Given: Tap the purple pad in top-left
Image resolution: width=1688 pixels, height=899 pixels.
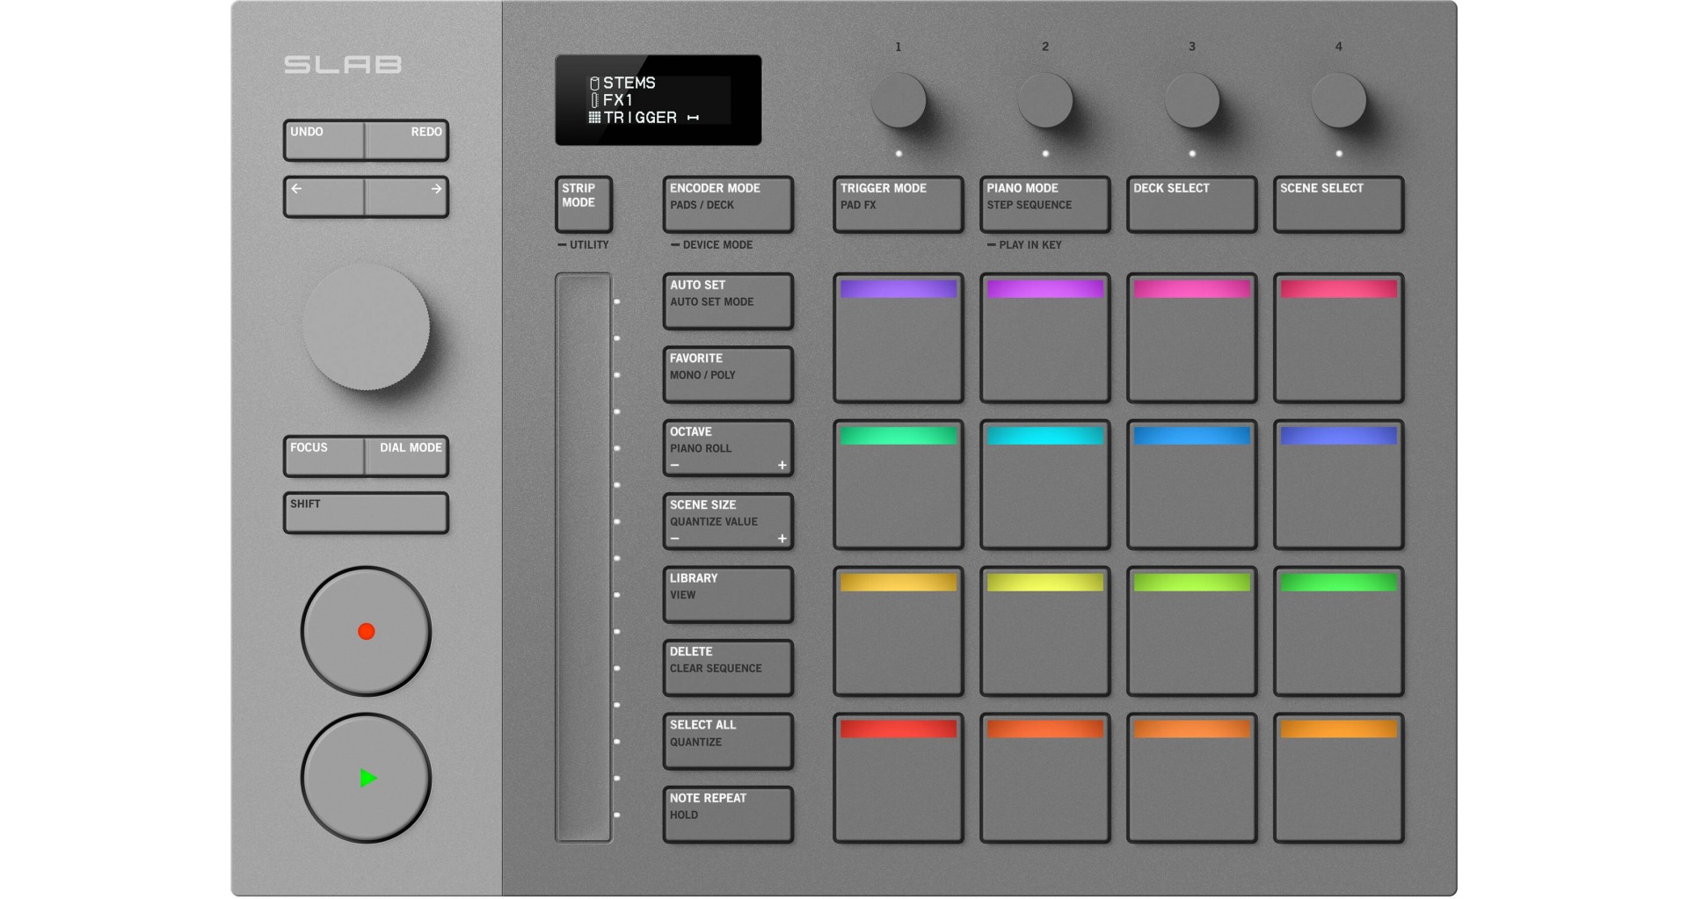Looking at the screenshot, I should point(898,338).
